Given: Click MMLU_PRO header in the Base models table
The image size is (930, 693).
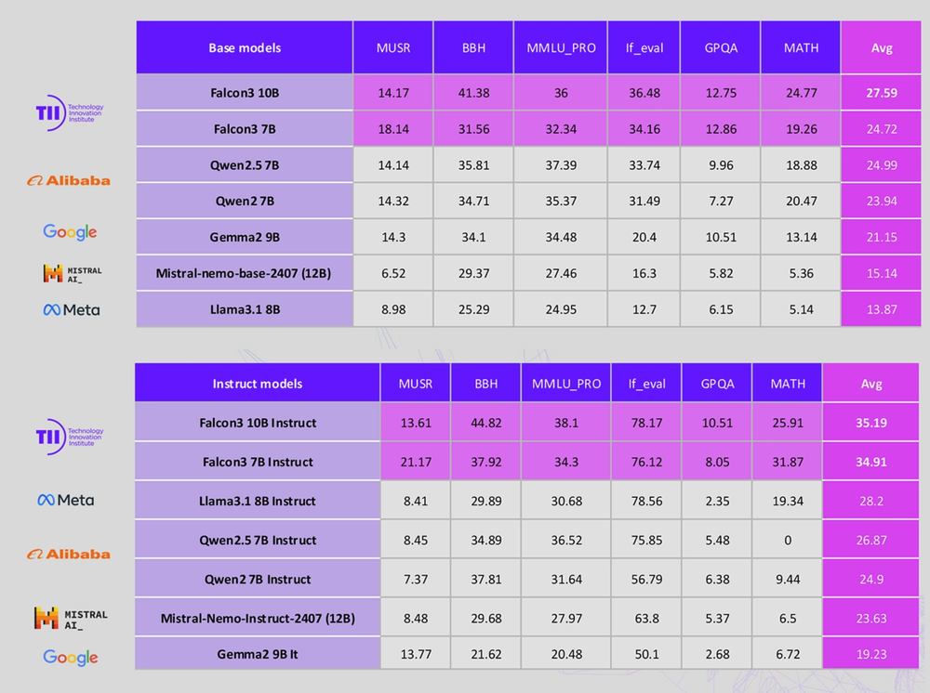Looking at the screenshot, I should pyautogui.click(x=561, y=48).
